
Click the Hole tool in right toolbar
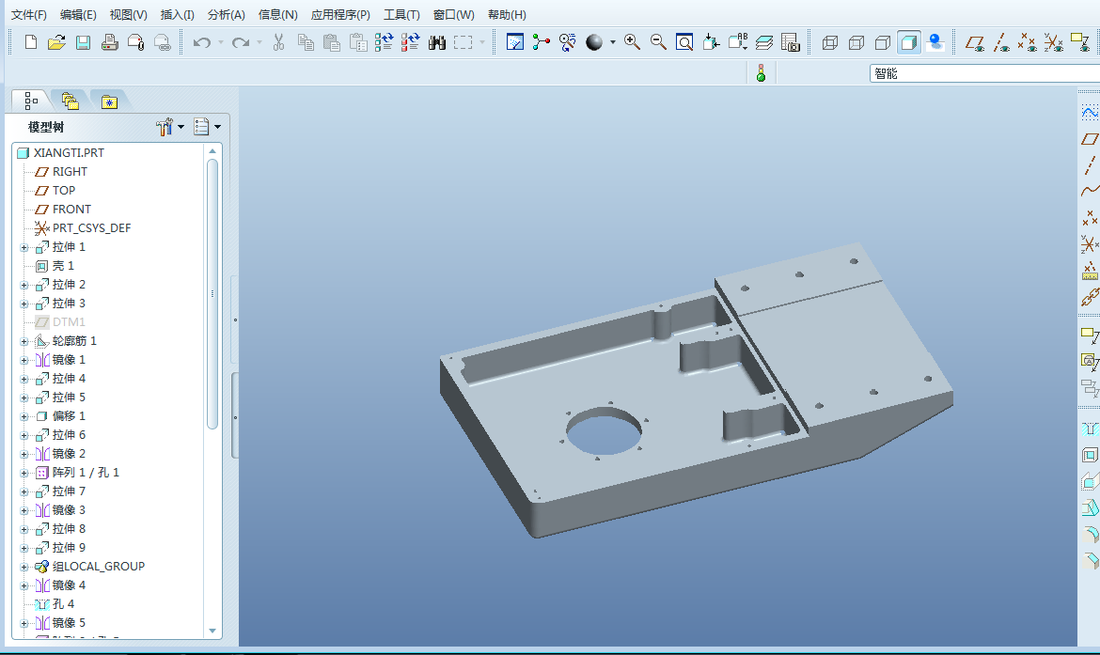1090,429
